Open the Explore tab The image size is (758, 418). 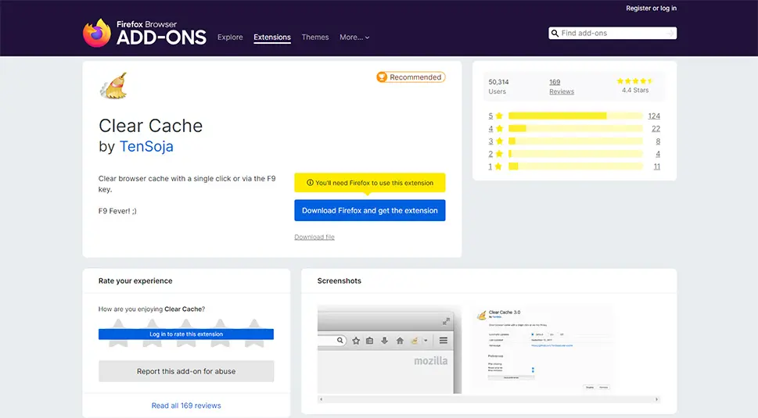tap(230, 38)
